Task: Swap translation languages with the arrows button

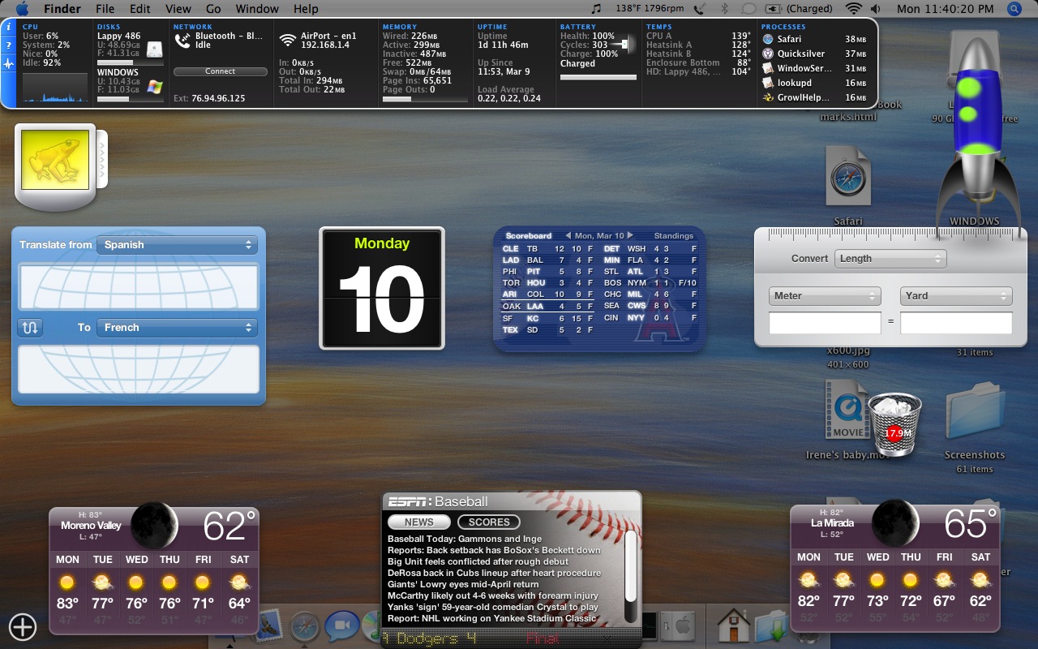Action: coord(30,328)
